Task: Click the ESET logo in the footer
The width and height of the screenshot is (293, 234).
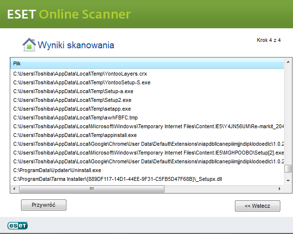Action: pos(18,225)
